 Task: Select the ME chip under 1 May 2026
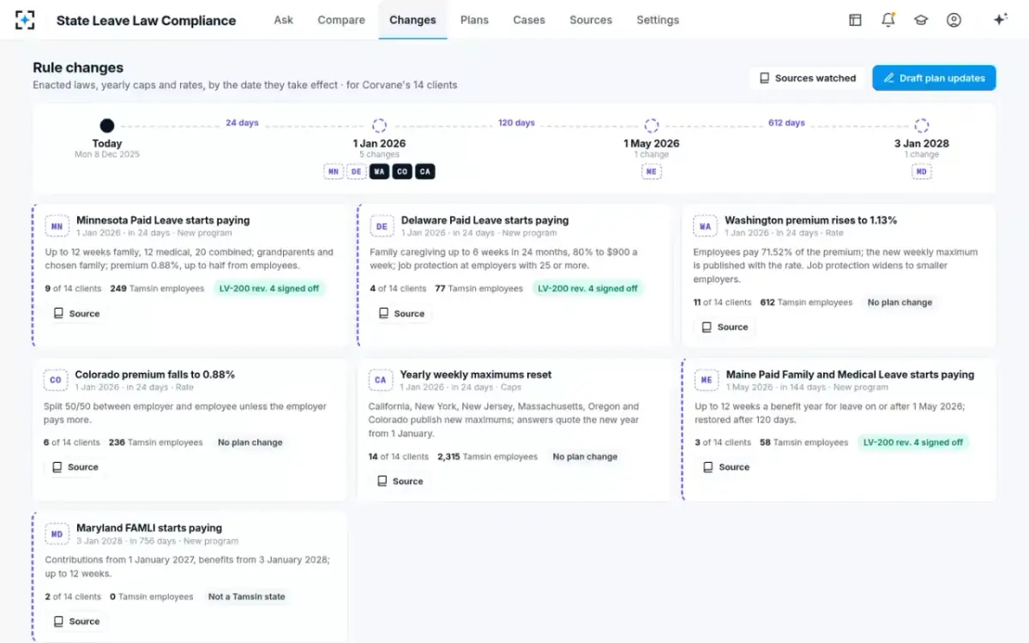coord(652,171)
